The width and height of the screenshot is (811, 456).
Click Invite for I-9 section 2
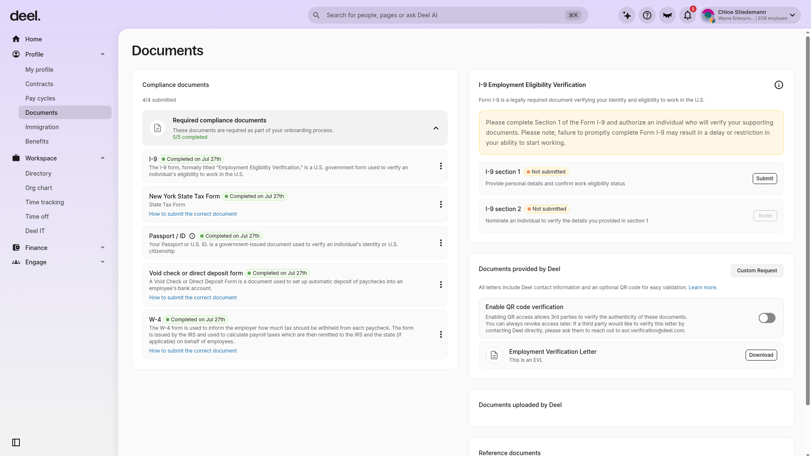[x=765, y=216]
